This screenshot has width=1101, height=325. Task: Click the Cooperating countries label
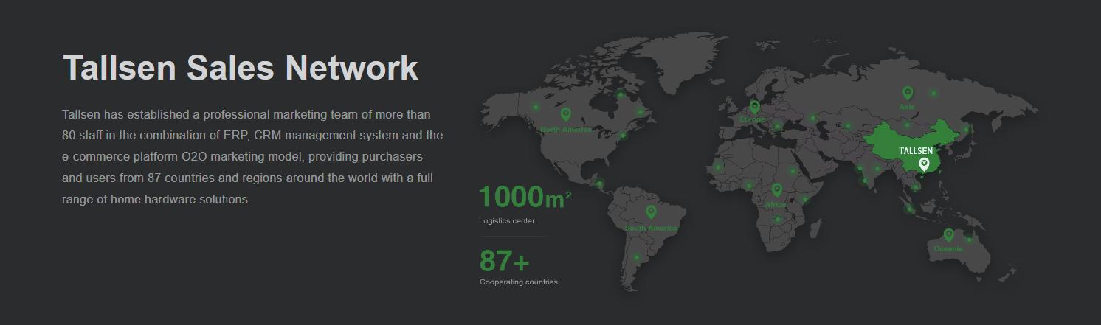pyautogui.click(x=519, y=282)
